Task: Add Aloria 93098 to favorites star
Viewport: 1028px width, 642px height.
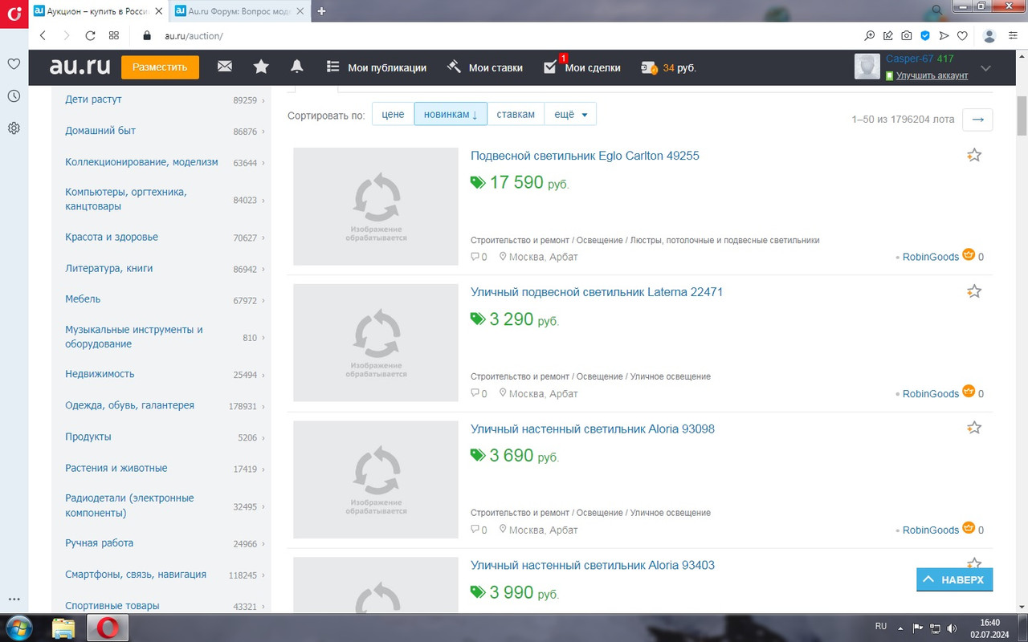Action: (x=974, y=428)
